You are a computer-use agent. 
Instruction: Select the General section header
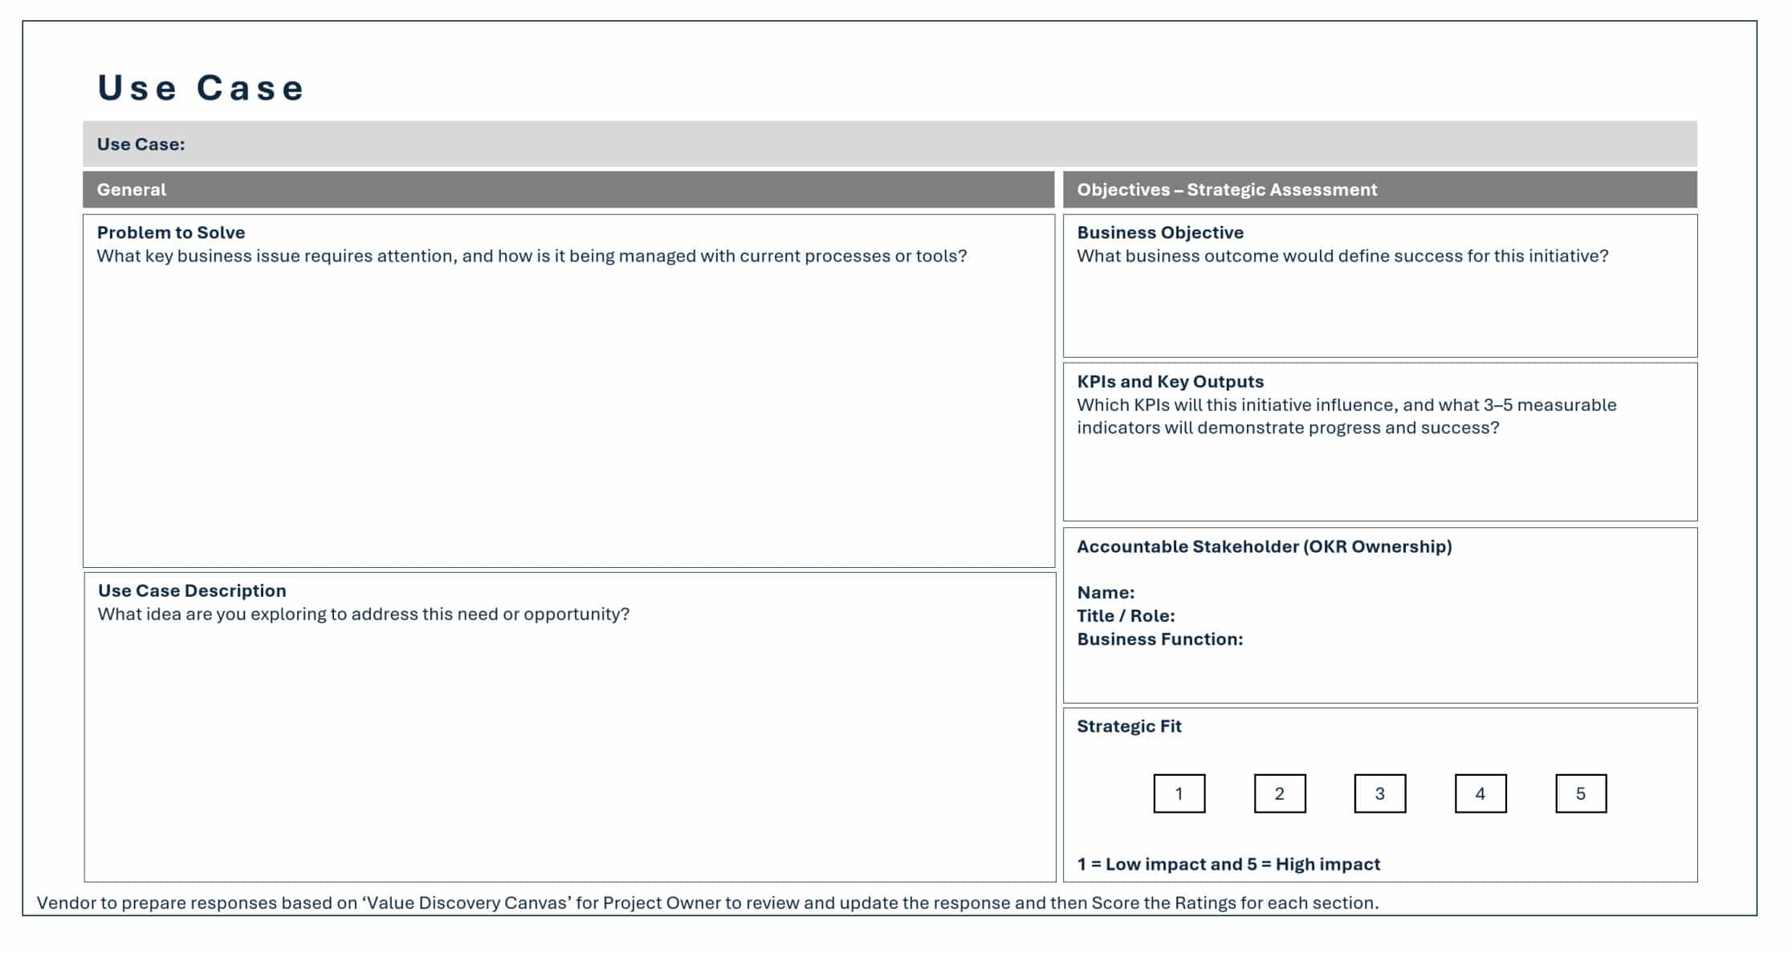pyautogui.click(x=131, y=189)
